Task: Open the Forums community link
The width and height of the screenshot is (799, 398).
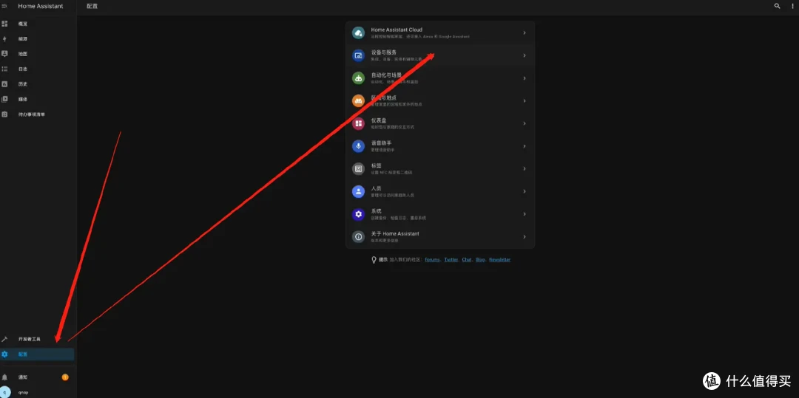Action: click(432, 260)
